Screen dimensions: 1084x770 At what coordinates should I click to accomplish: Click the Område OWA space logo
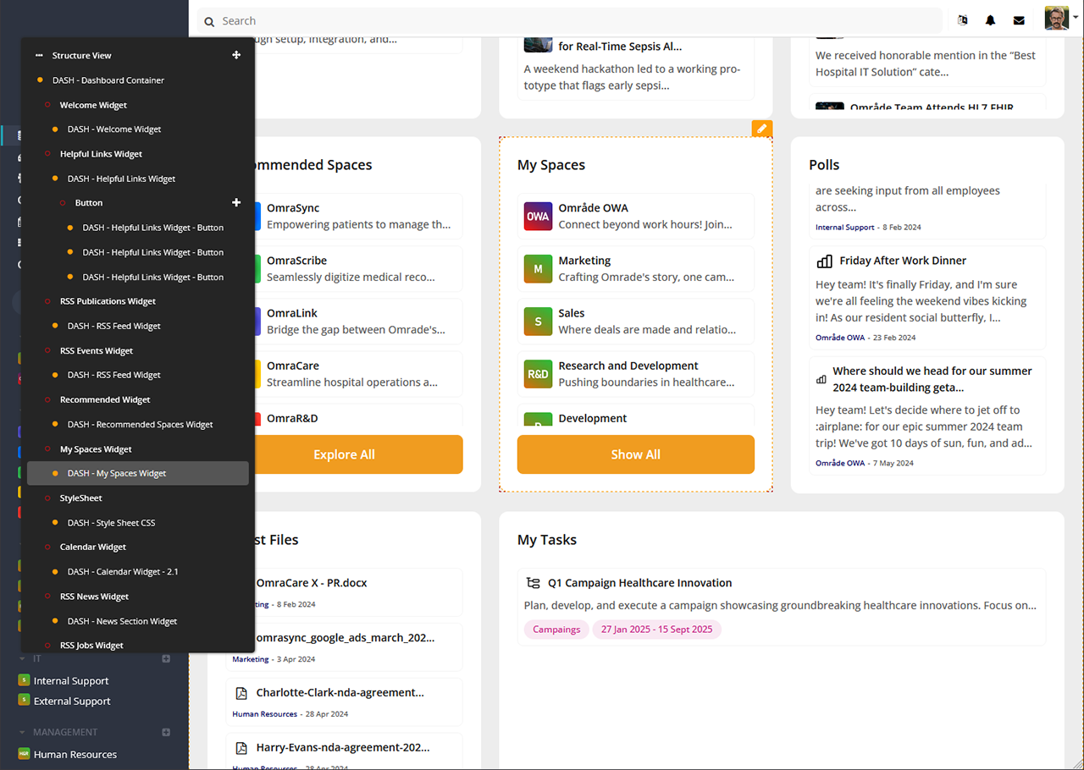pos(538,217)
